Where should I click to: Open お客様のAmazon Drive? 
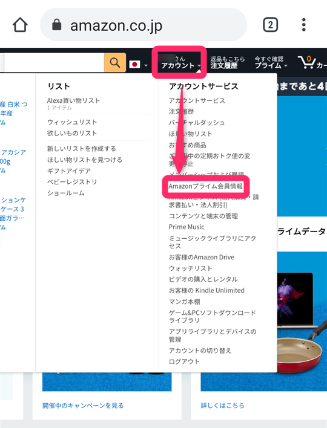click(x=202, y=257)
